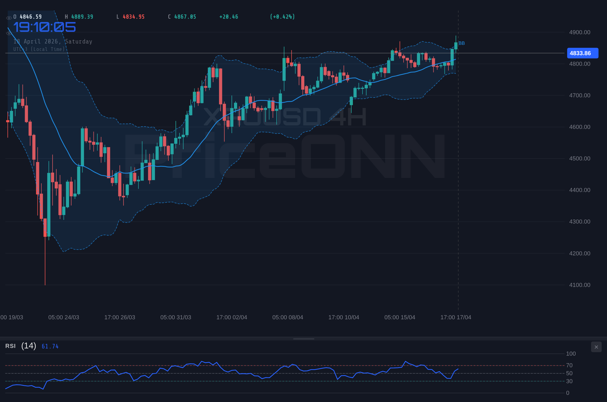Click the 4900.00 price axis label
The height and width of the screenshot is (402, 607).
[580, 32]
